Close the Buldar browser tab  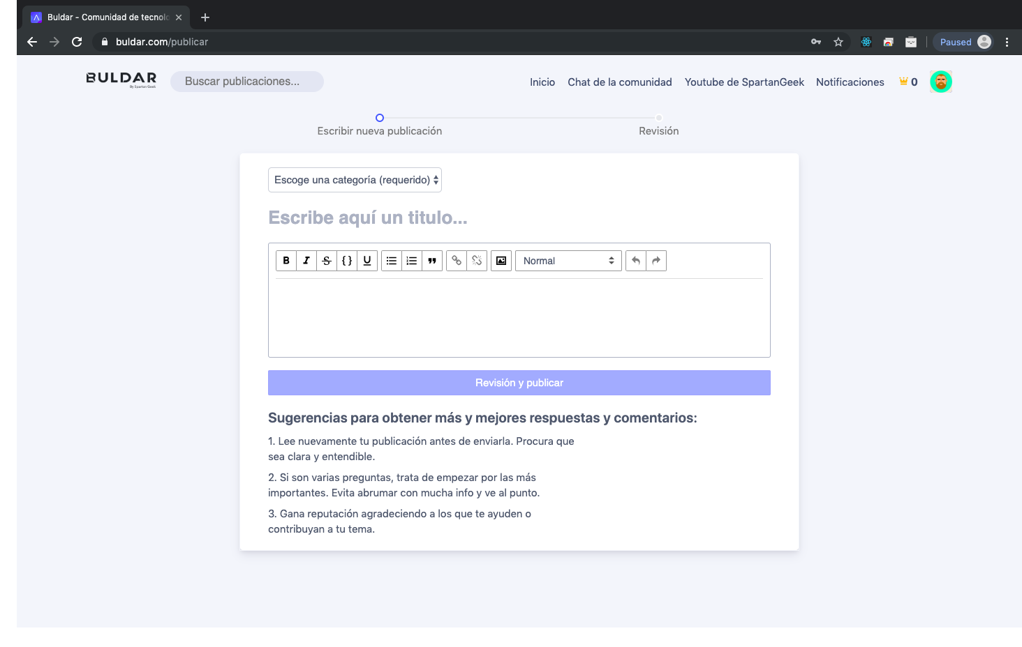click(179, 17)
